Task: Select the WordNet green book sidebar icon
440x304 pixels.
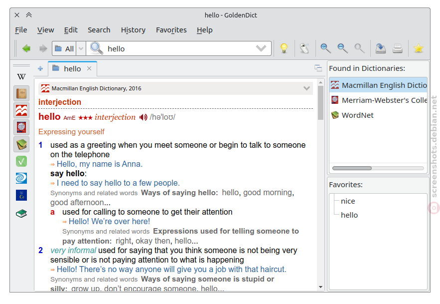Action: (x=21, y=144)
